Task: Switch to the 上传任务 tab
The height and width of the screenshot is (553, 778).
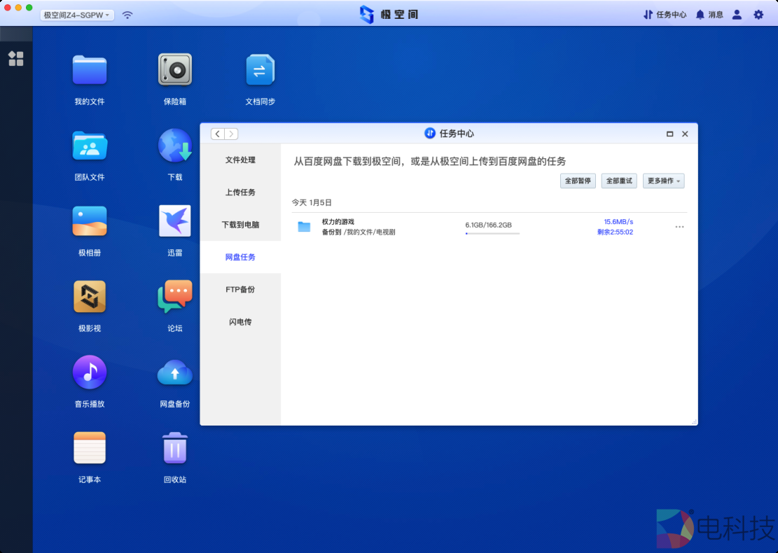Action: (240, 192)
